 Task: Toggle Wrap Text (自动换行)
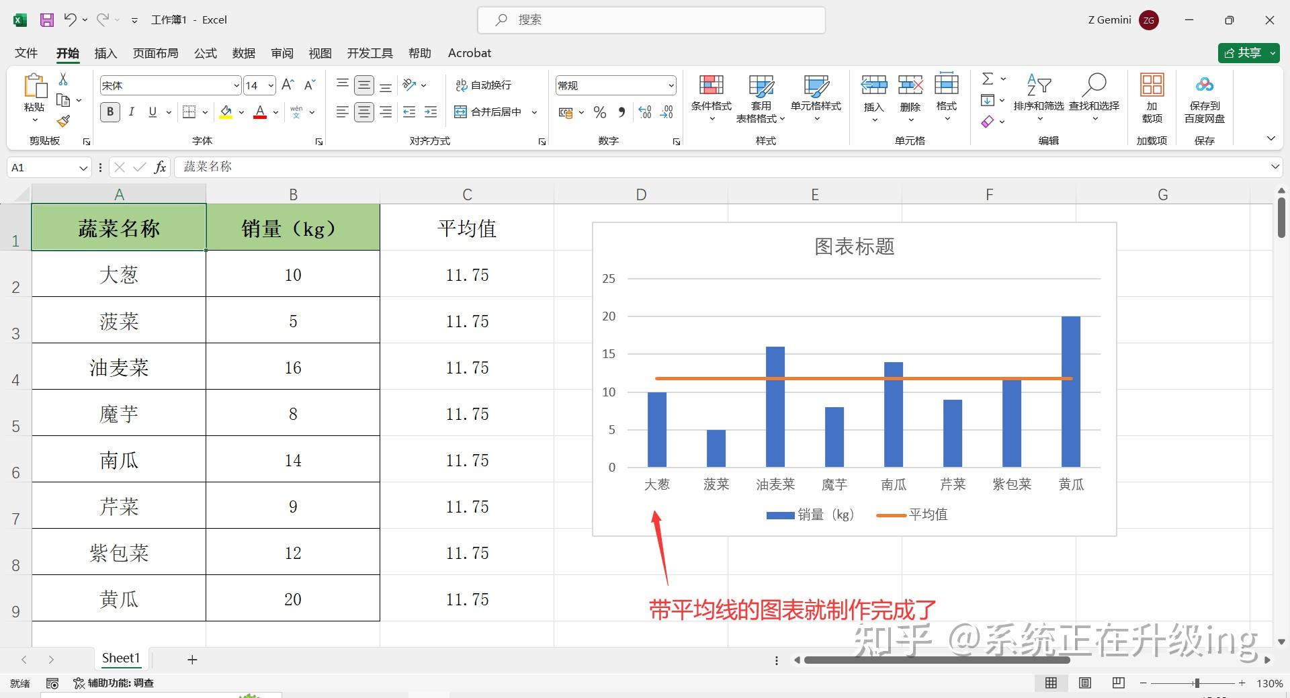[484, 85]
